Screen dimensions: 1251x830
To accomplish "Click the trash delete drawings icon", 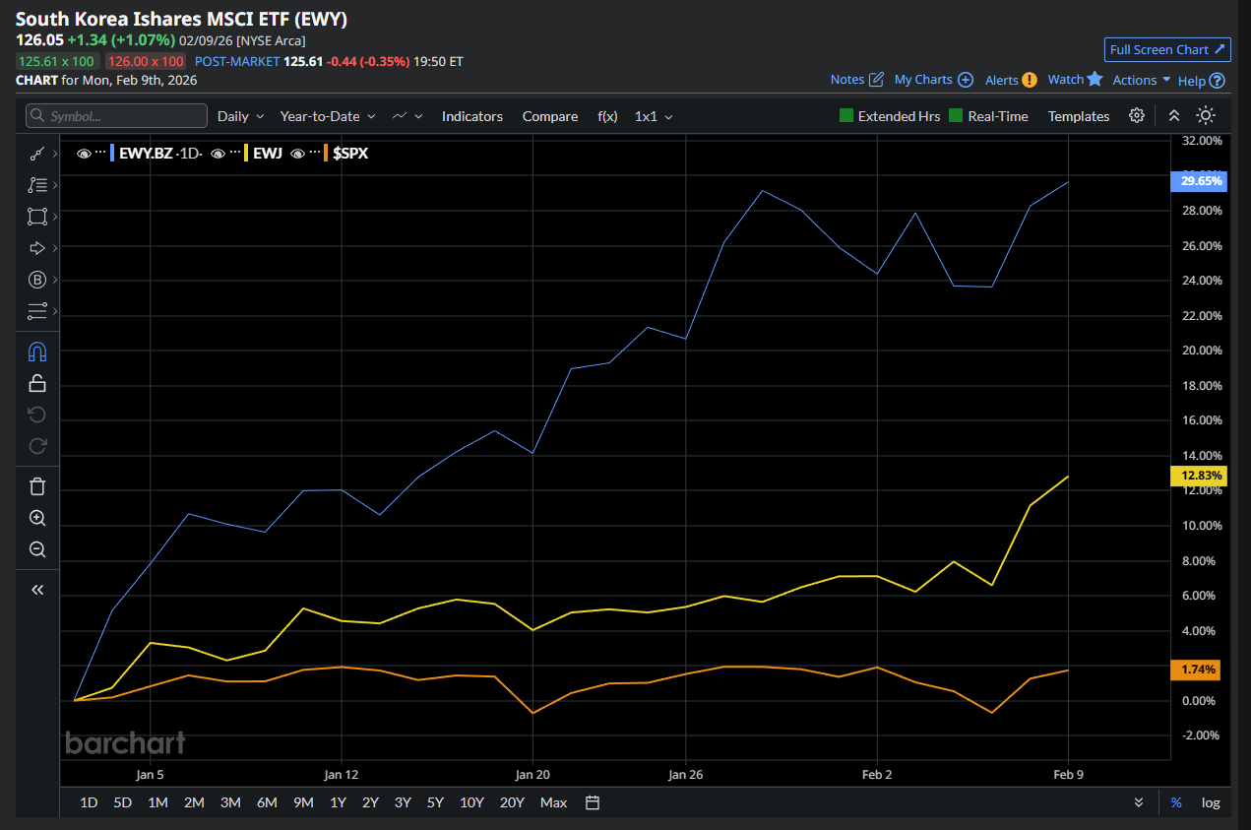I will (x=37, y=485).
